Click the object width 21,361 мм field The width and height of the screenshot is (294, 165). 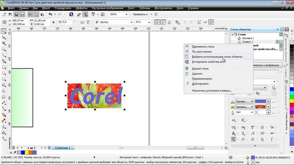coord(42,20)
